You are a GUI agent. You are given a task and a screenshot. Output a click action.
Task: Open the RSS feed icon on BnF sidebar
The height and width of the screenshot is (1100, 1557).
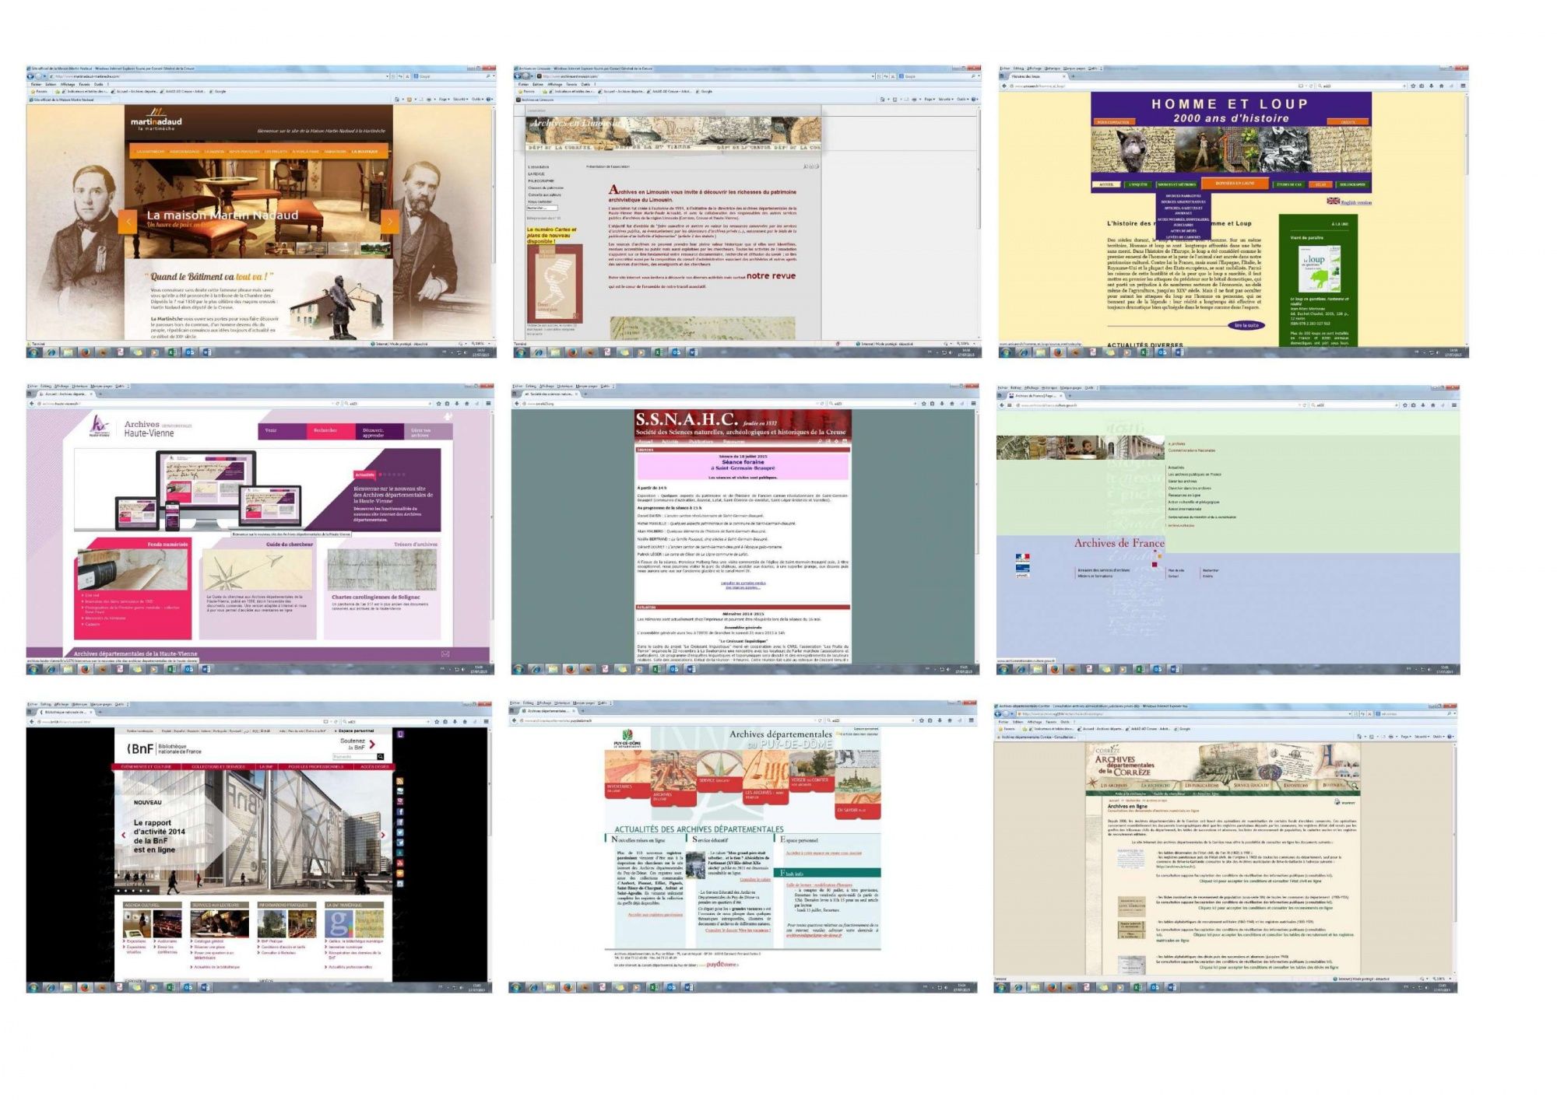click(399, 781)
